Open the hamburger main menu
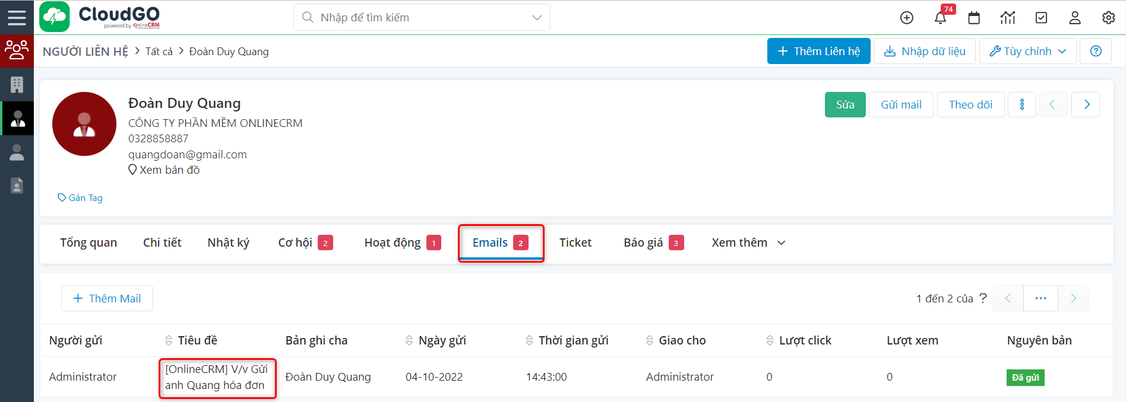 (17, 17)
